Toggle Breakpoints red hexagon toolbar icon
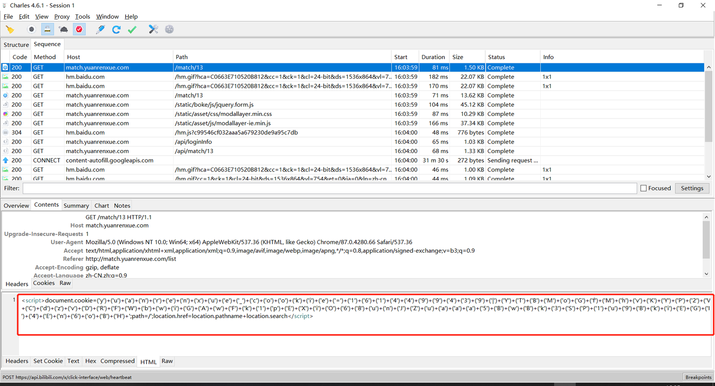The width and height of the screenshot is (715, 386). coord(79,29)
